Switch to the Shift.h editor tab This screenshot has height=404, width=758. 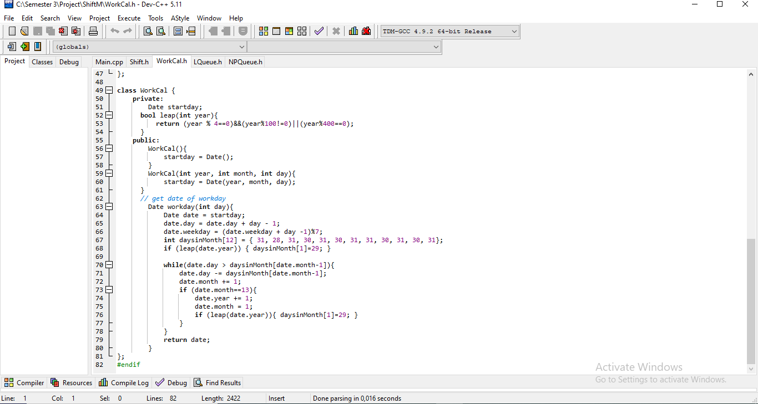point(139,62)
